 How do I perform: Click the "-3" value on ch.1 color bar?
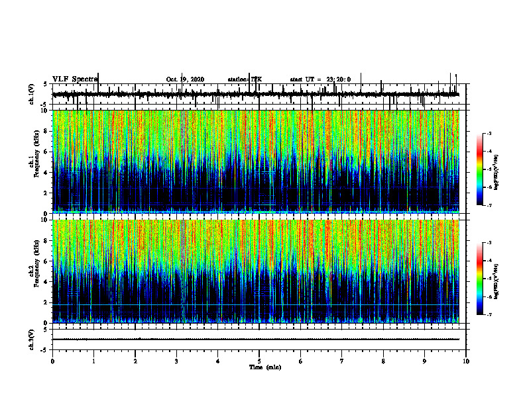click(489, 134)
